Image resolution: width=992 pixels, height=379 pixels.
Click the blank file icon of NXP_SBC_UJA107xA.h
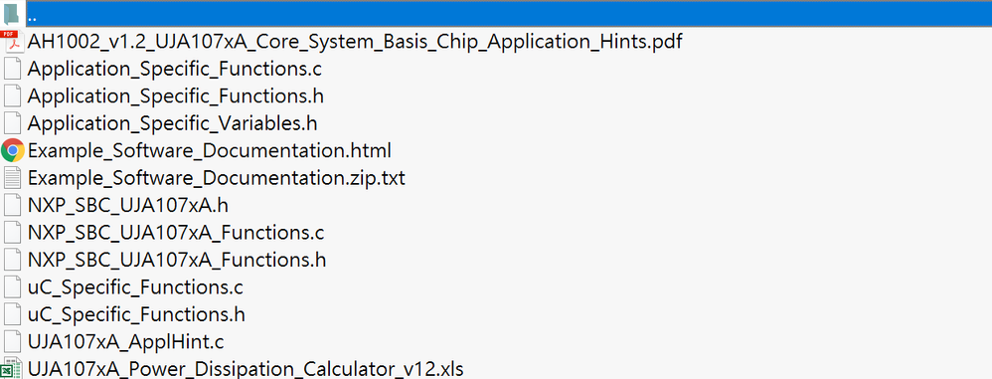point(12,205)
